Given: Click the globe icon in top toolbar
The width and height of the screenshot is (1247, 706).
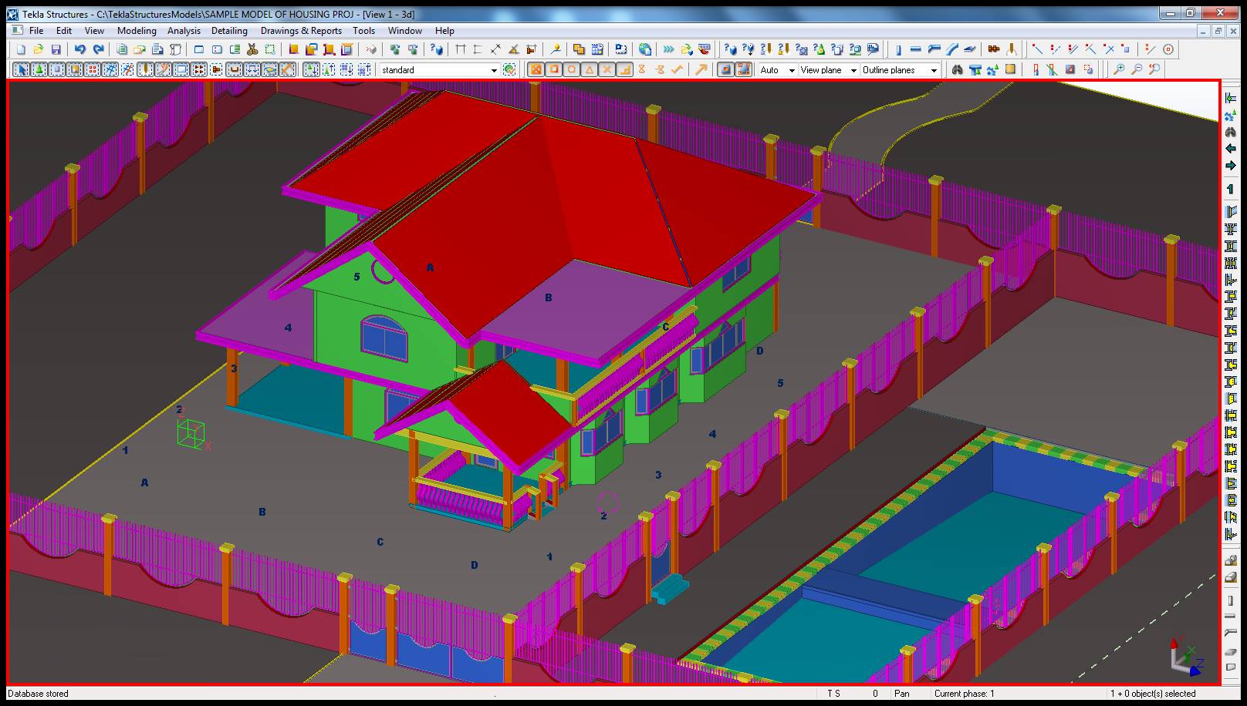Looking at the screenshot, I should click(645, 49).
